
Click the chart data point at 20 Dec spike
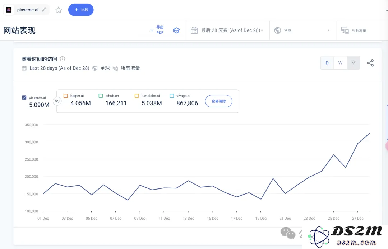pyautogui.click(x=273, y=178)
